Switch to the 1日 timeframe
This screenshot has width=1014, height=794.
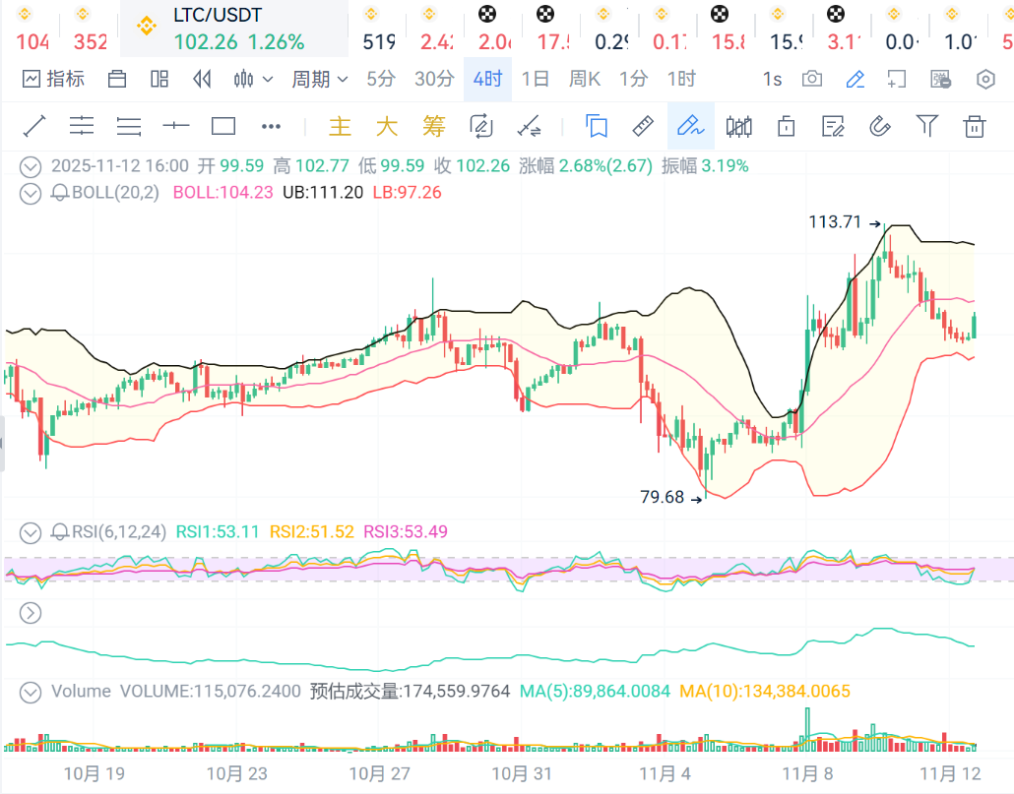point(536,80)
